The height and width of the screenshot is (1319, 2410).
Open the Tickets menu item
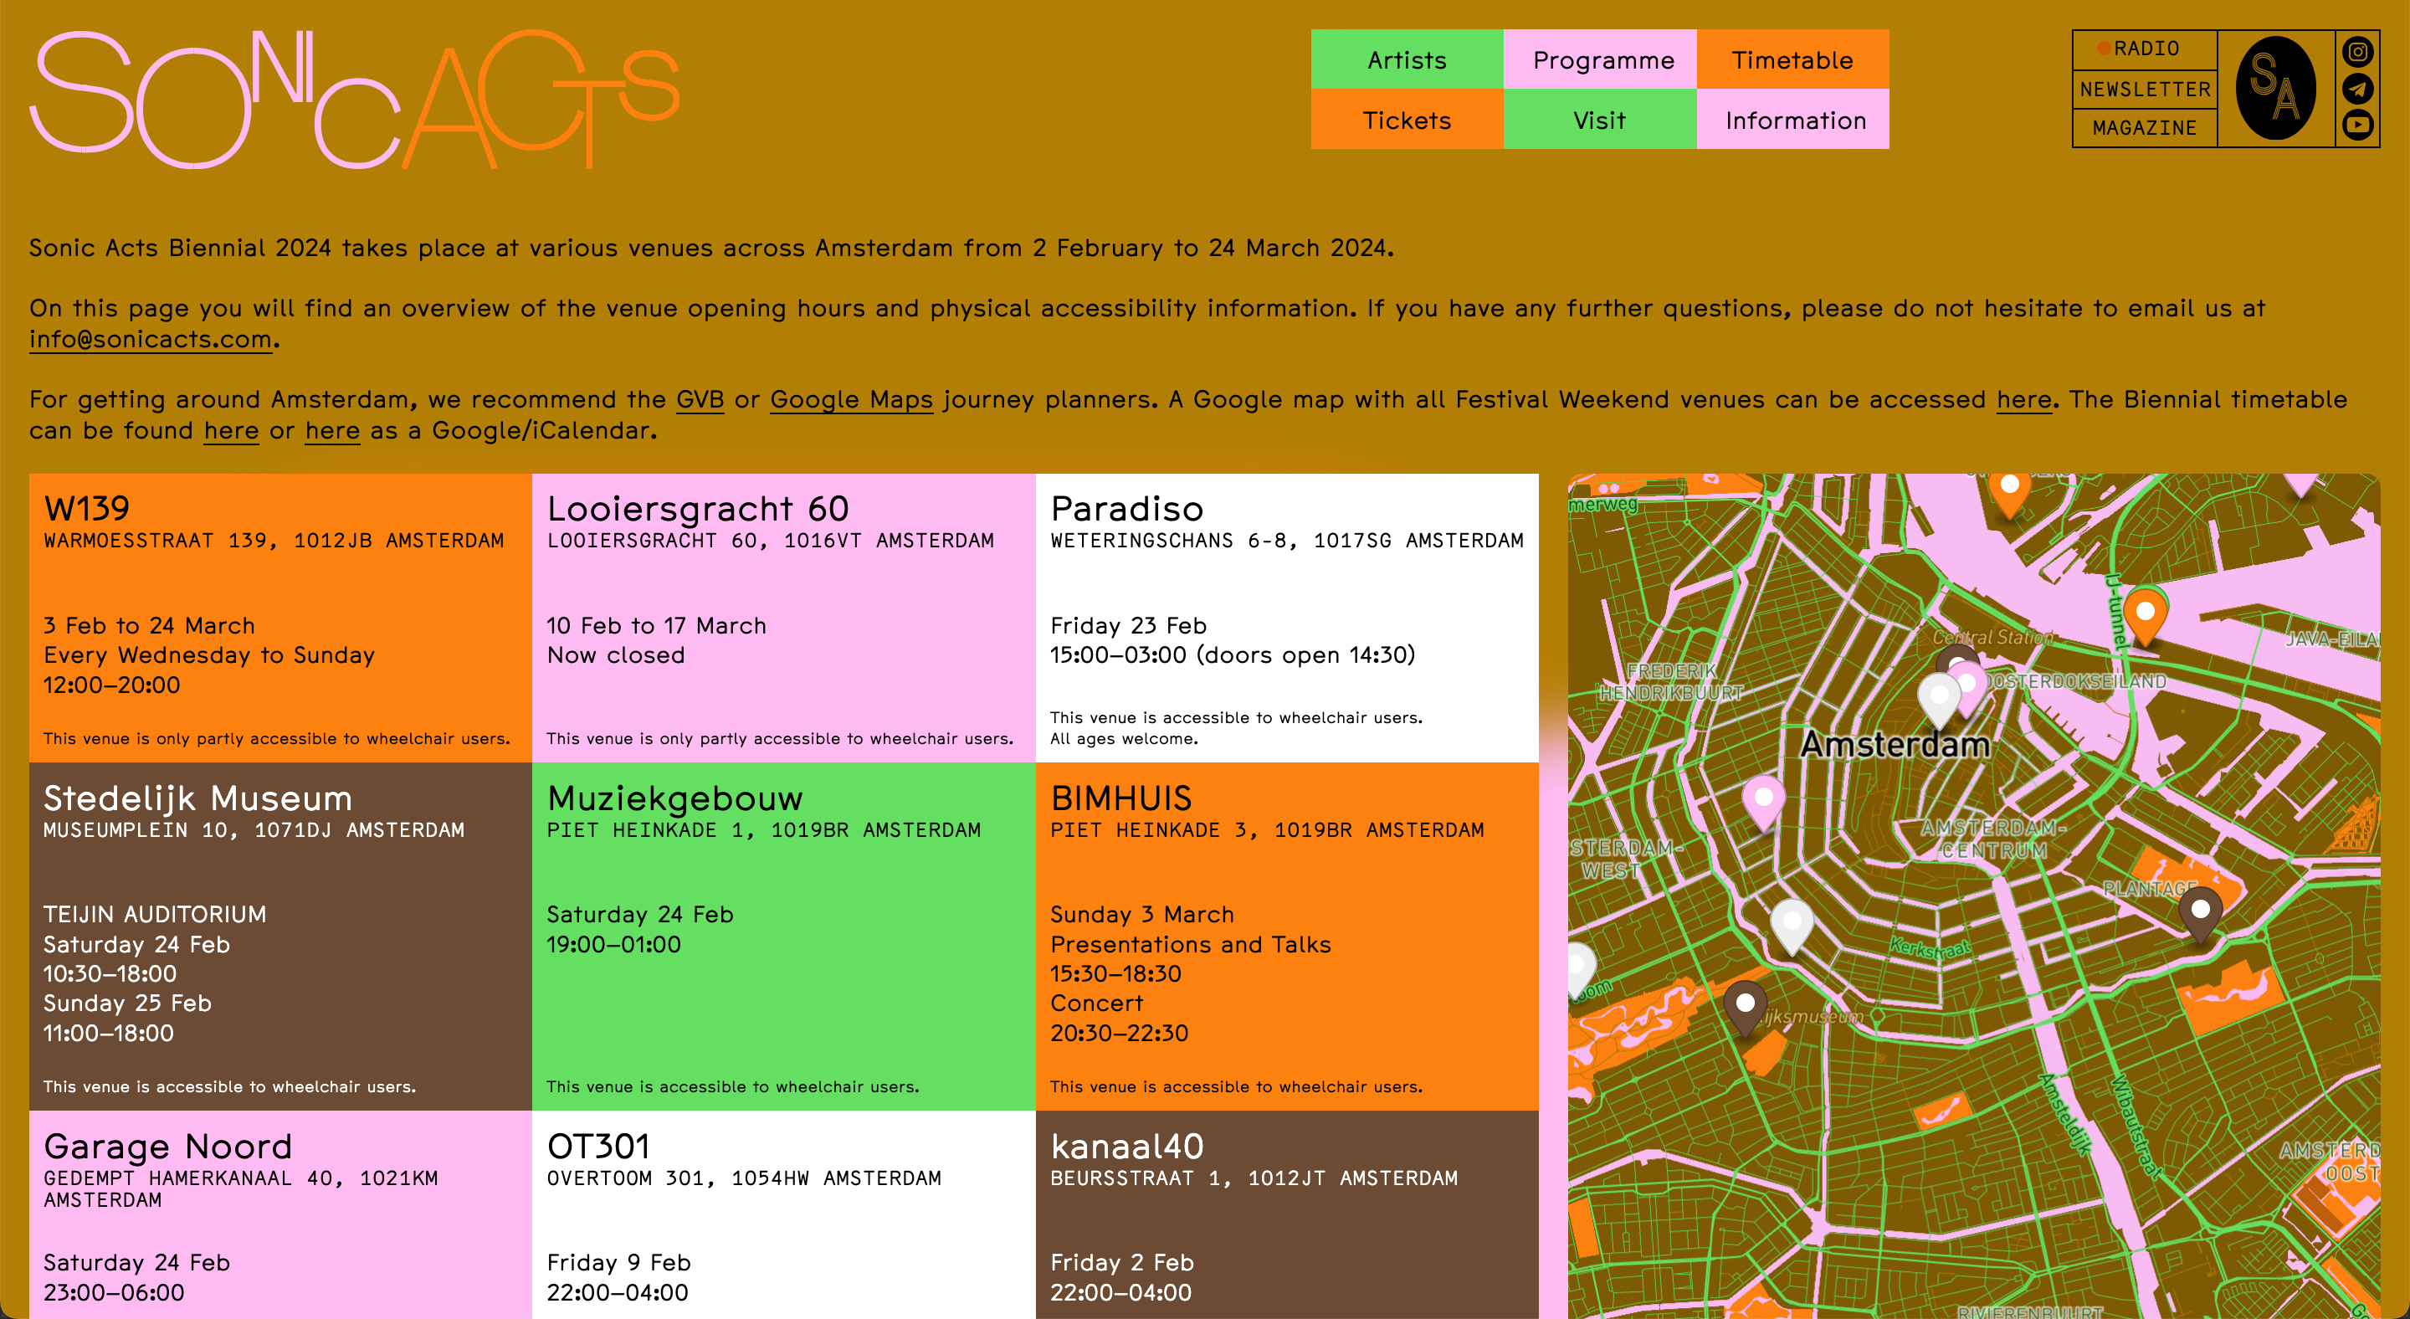1406,120
